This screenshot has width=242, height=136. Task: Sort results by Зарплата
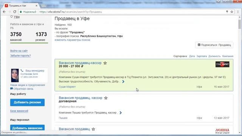coord(202,56)
